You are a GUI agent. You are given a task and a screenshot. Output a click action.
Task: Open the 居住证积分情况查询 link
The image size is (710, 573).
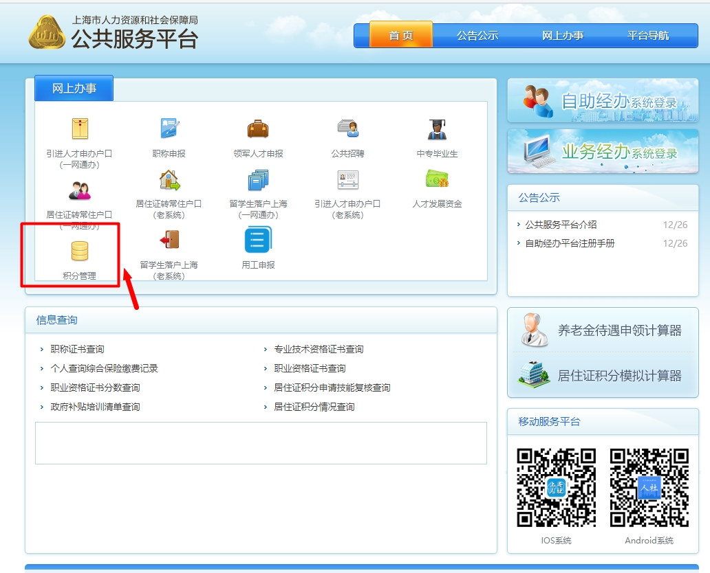(314, 407)
